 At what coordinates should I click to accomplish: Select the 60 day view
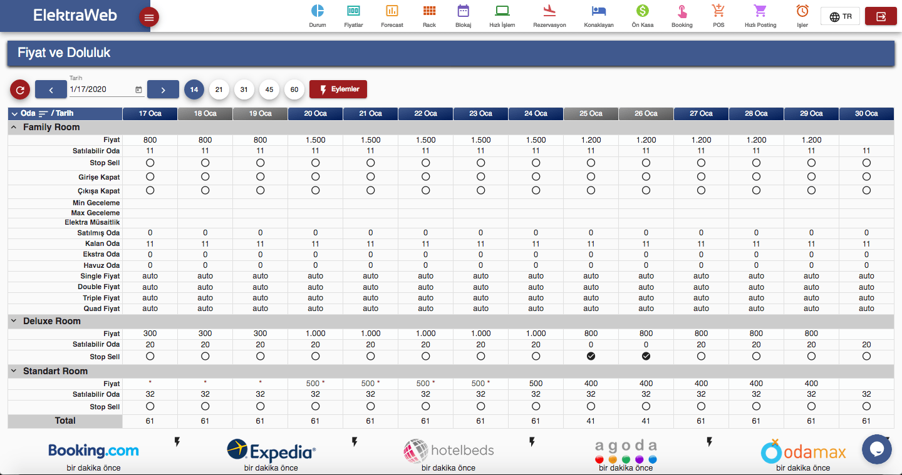pos(294,89)
